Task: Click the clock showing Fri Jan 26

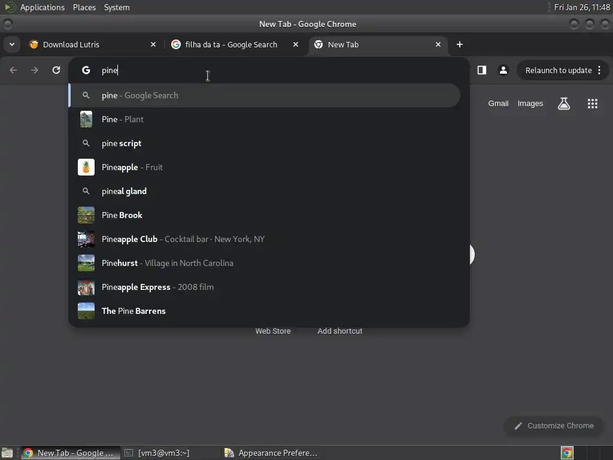Action: [x=582, y=7]
